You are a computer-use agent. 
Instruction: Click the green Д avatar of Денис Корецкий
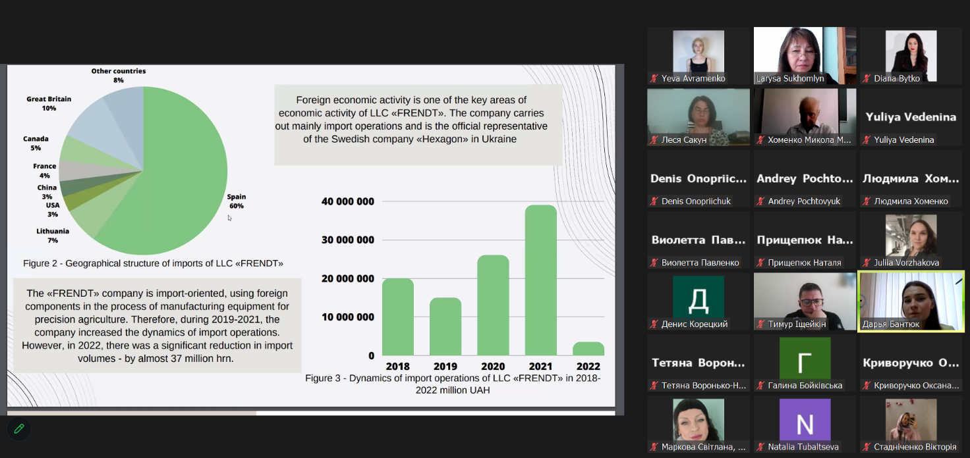click(x=699, y=297)
